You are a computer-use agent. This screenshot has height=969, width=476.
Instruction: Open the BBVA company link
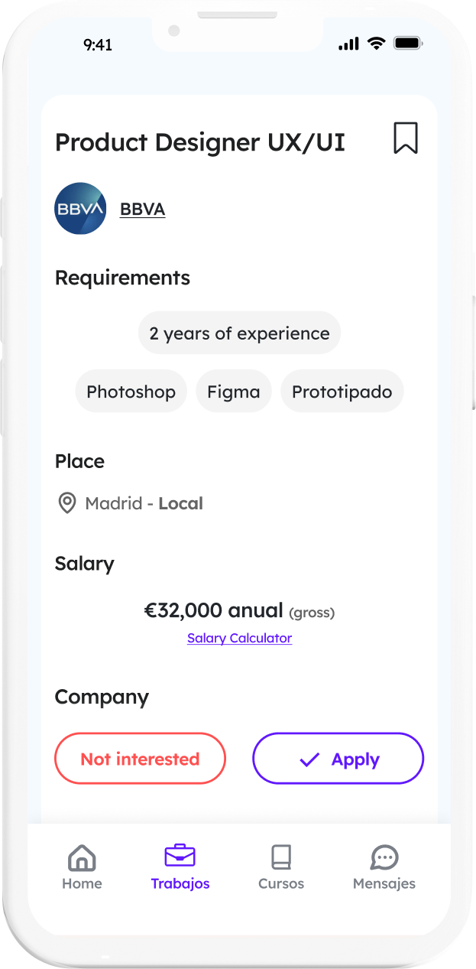coord(143,209)
